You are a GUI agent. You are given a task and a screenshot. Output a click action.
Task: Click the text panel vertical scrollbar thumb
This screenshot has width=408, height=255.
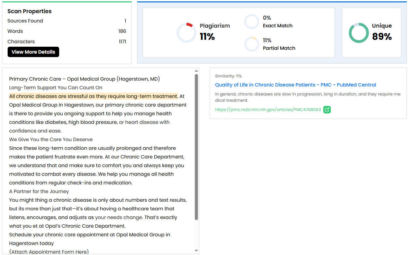(x=197, y=147)
